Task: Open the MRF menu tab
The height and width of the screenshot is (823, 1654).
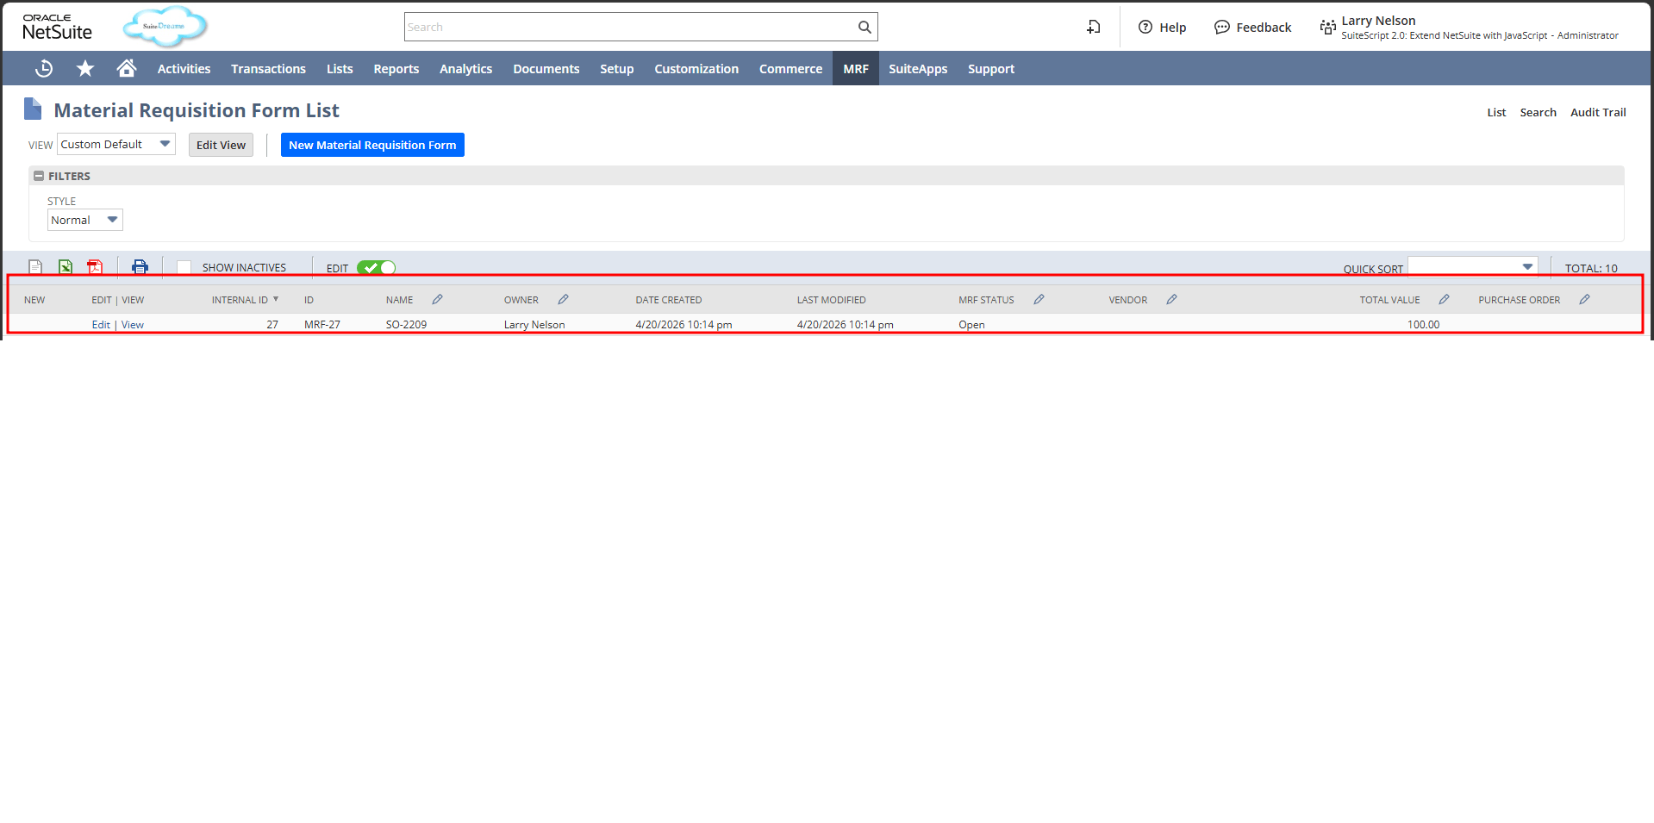Action: tap(856, 69)
